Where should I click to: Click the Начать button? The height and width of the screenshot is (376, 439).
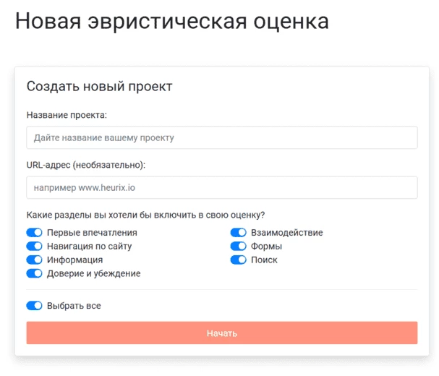(222, 333)
